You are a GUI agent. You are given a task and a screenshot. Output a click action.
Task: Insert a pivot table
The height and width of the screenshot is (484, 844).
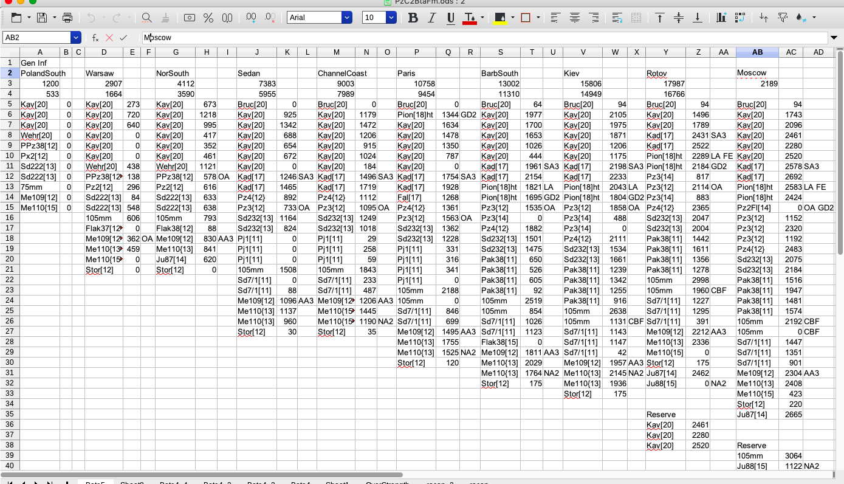[x=740, y=18]
